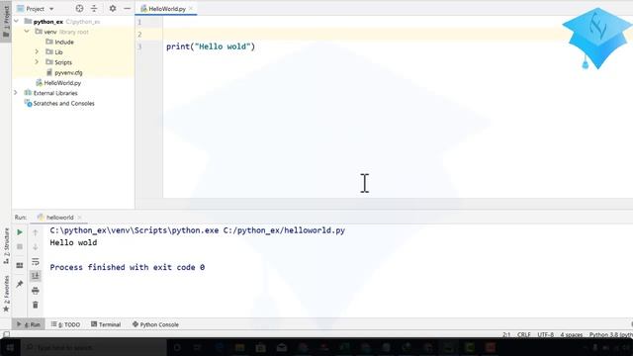Select Scratches and Consoles
The height and width of the screenshot is (356, 633).
[x=59, y=103]
